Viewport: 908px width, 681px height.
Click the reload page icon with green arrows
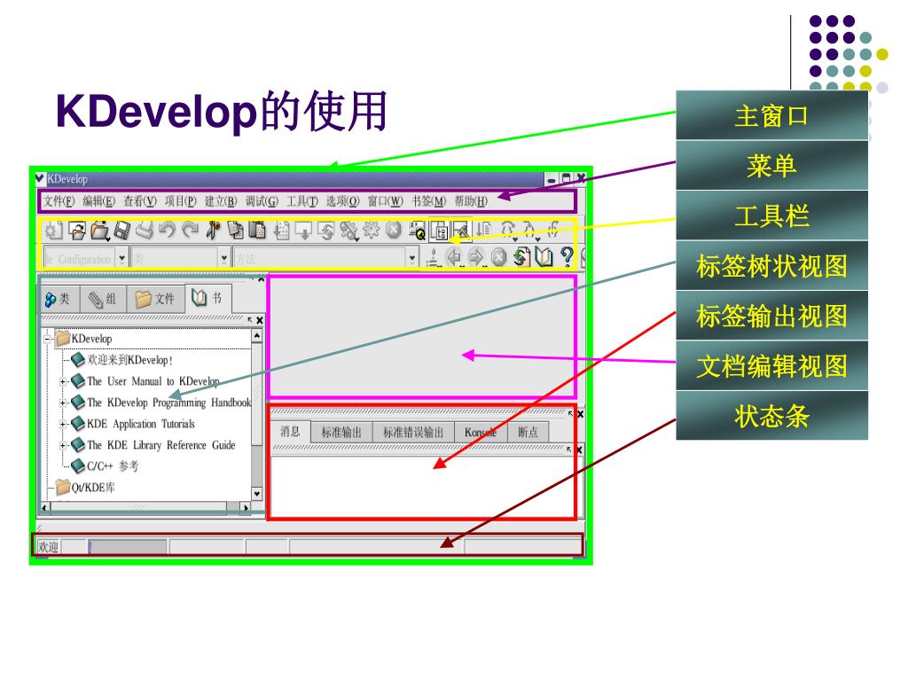(x=521, y=256)
